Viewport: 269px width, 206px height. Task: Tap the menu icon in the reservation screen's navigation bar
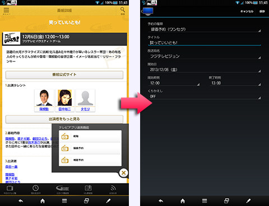[205, 201]
